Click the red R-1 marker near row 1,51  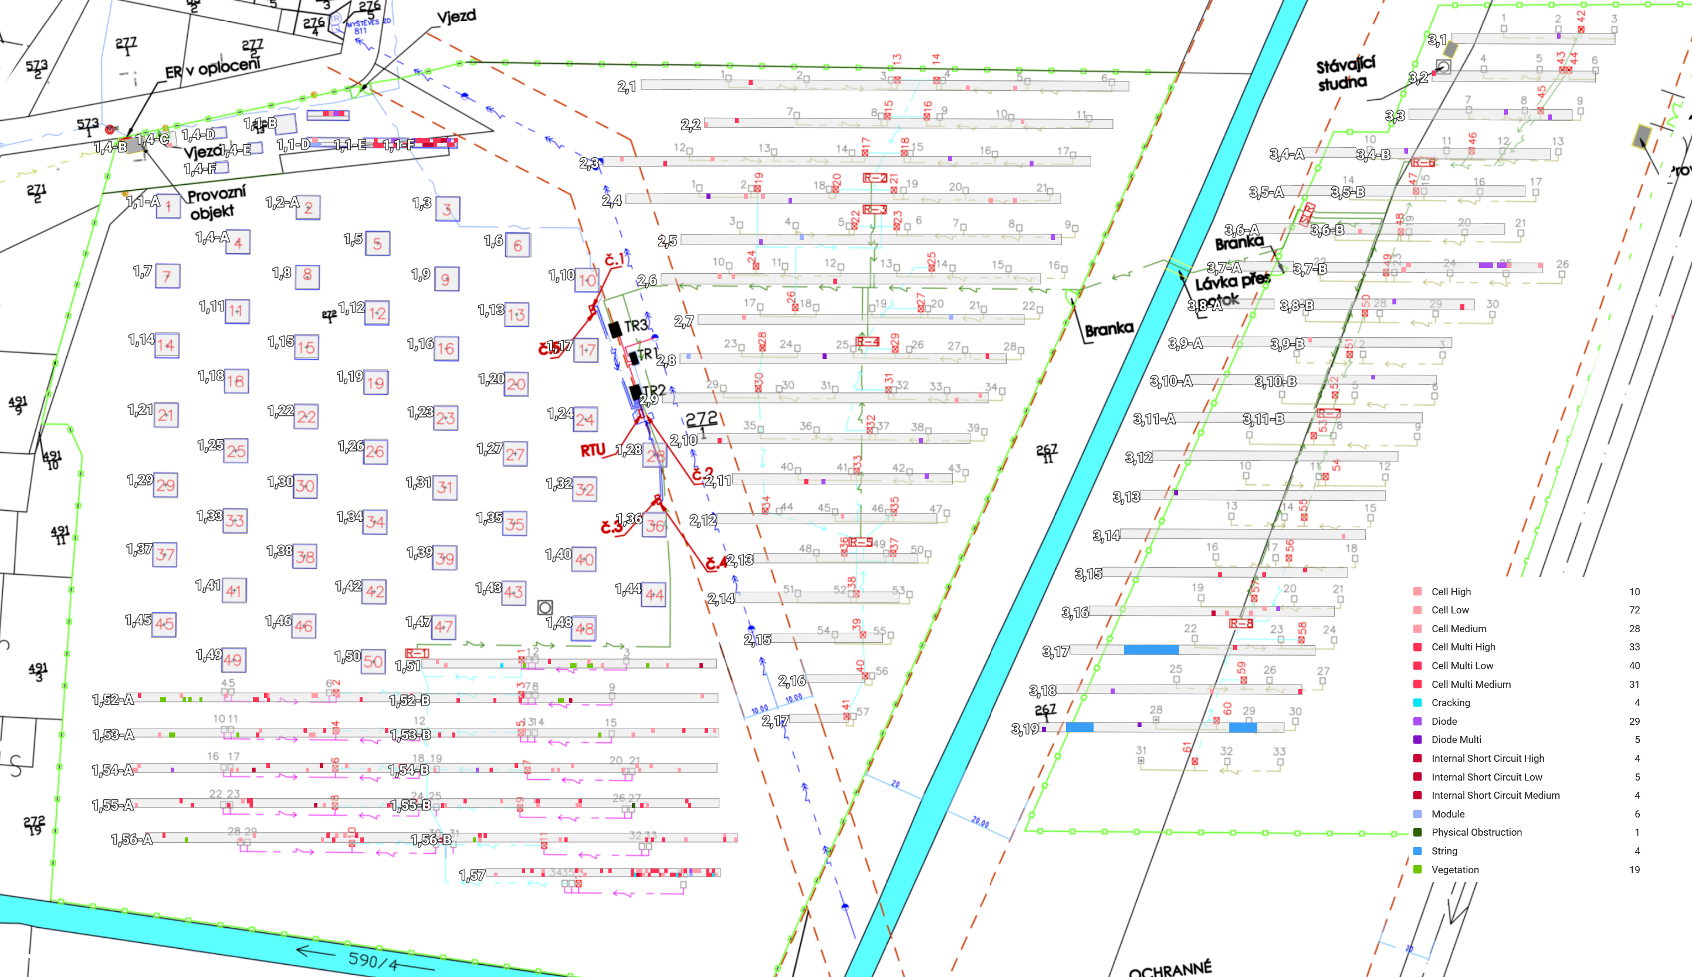[417, 653]
